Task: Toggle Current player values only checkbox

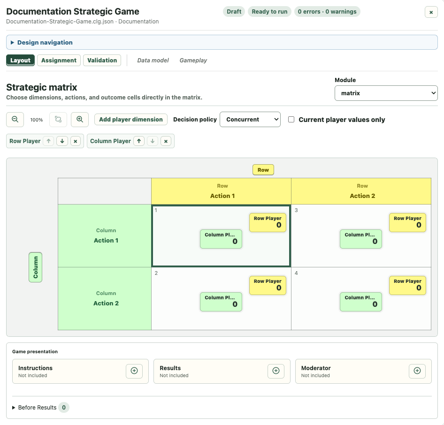Action: click(x=291, y=120)
